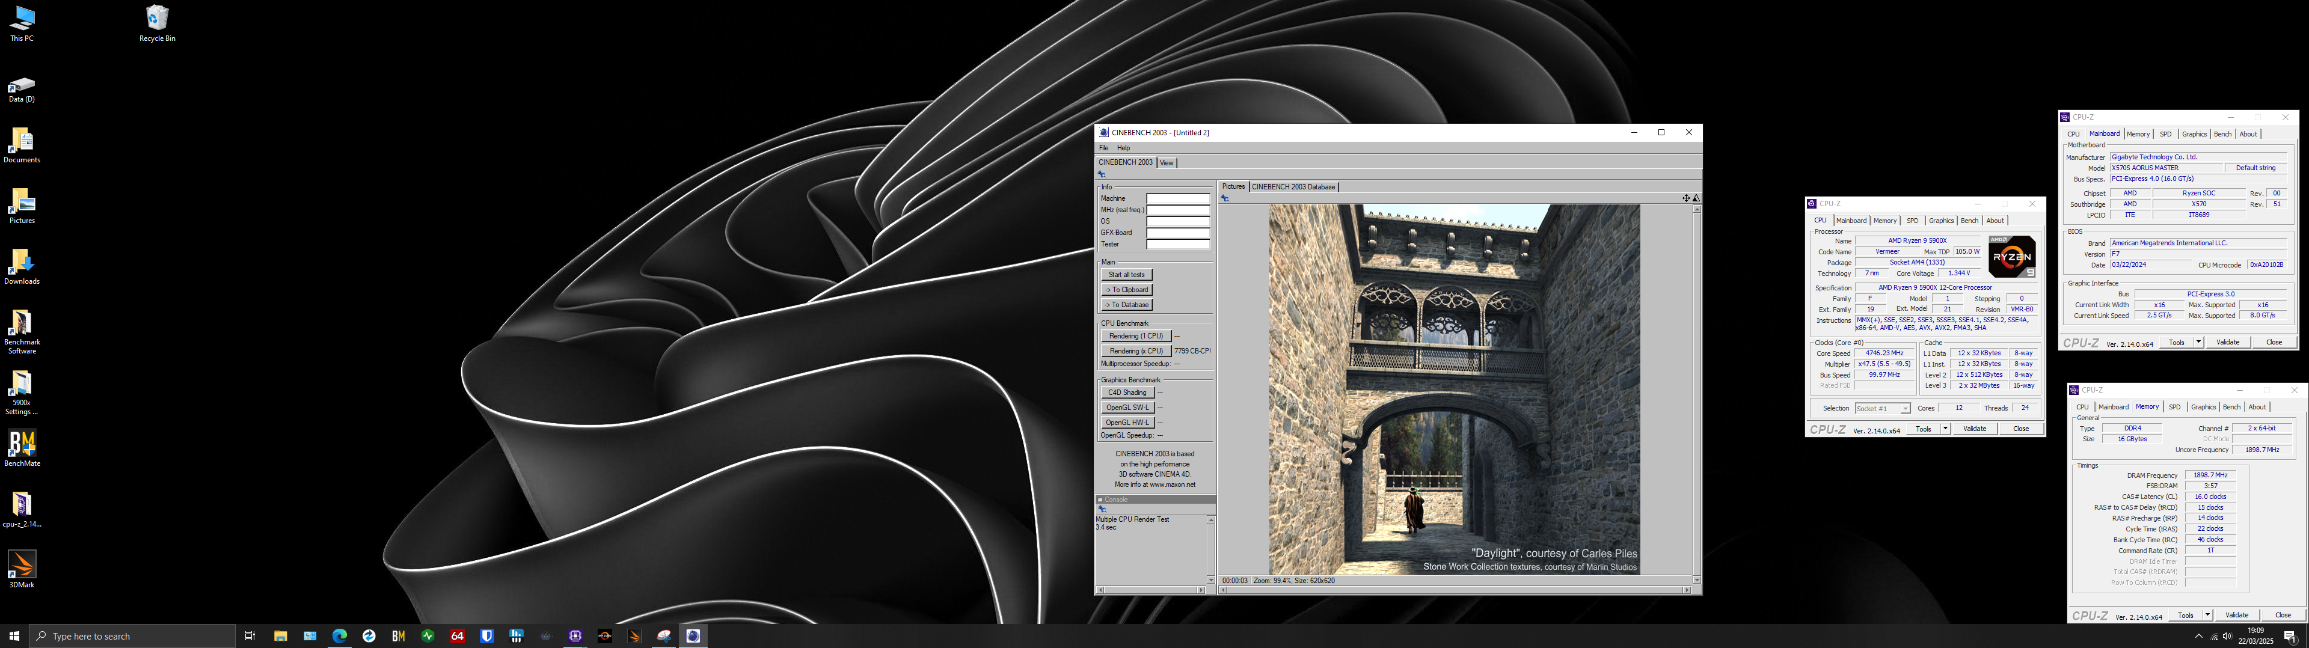Screen dimensions: 2309x648
Task: Select the Pictures tab in Cinebench
Action: pos(1233,188)
